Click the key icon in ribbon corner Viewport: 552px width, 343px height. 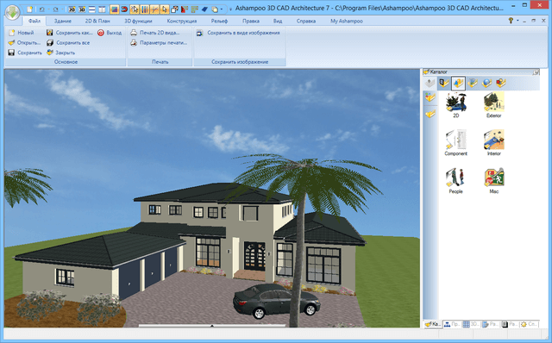[x=511, y=21]
